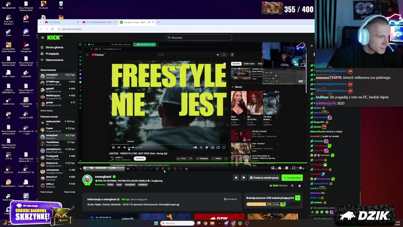Click the Rozmowy category link
Viewport: 403px width, 227px height.
(100, 184)
